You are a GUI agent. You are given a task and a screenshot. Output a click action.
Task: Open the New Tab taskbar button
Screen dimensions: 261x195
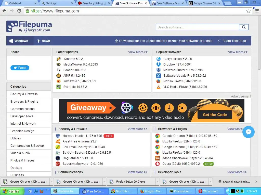tap(123, 191)
